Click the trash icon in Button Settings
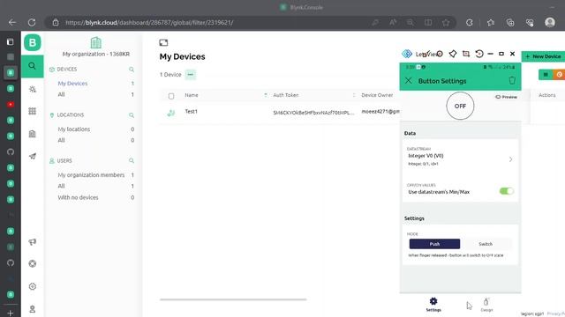Screen dimensions: 565x317 [x=512, y=80]
